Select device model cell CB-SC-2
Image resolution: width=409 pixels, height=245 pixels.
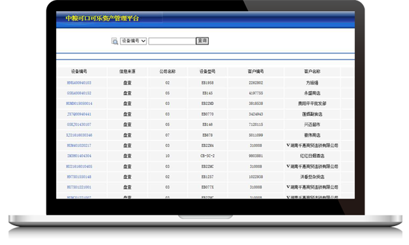[x=207, y=156]
